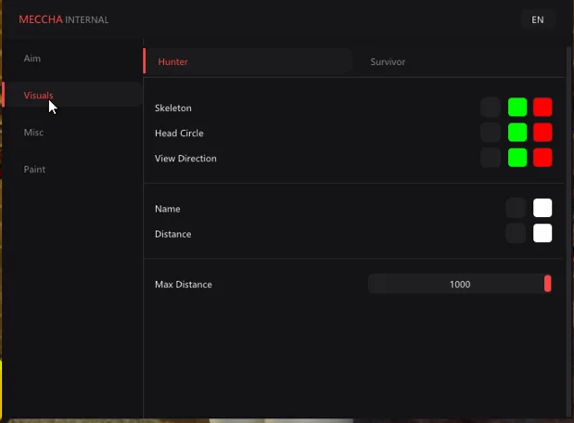Click the Max Distance label
This screenshot has height=423, width=574.
[184, 285]
